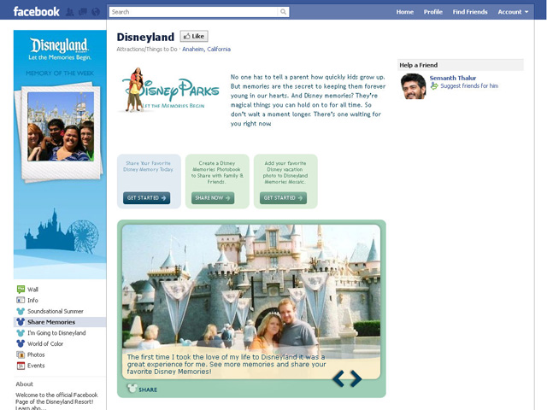Image resolution: width=547 pixels, height=410 pixels.
Task: Select the Share Memories tab
Action: coord(60,322)
